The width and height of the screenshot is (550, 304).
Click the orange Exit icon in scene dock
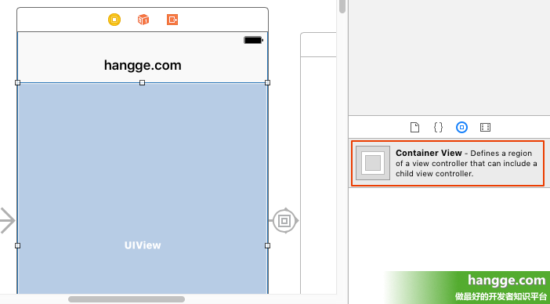(172, 20)
